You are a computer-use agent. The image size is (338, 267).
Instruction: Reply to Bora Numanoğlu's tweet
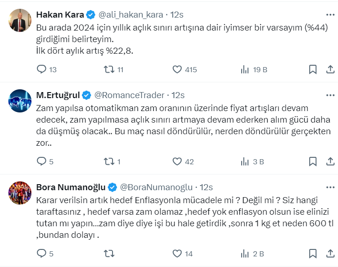tap(42, 254)
